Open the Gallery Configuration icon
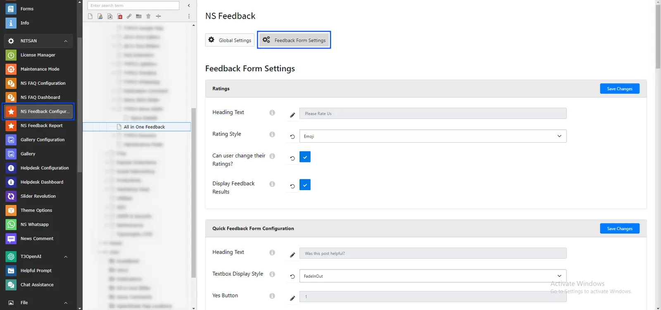Viewport: 661px width, 310px height. [11, 140]
